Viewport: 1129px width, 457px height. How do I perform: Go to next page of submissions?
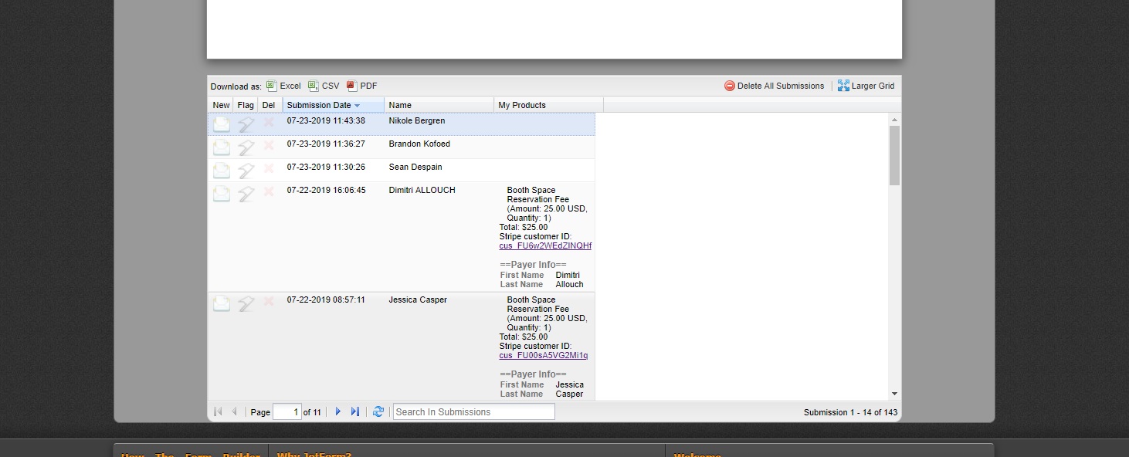[337, 411]
